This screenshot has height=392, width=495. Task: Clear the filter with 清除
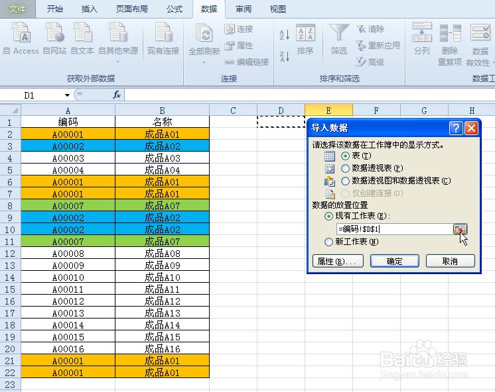[370, 29]
